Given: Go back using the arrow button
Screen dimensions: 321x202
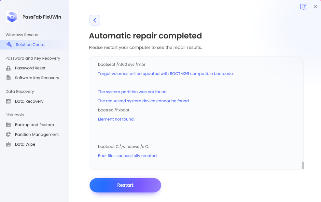Looking at the screenshot, I should [95, 20].
